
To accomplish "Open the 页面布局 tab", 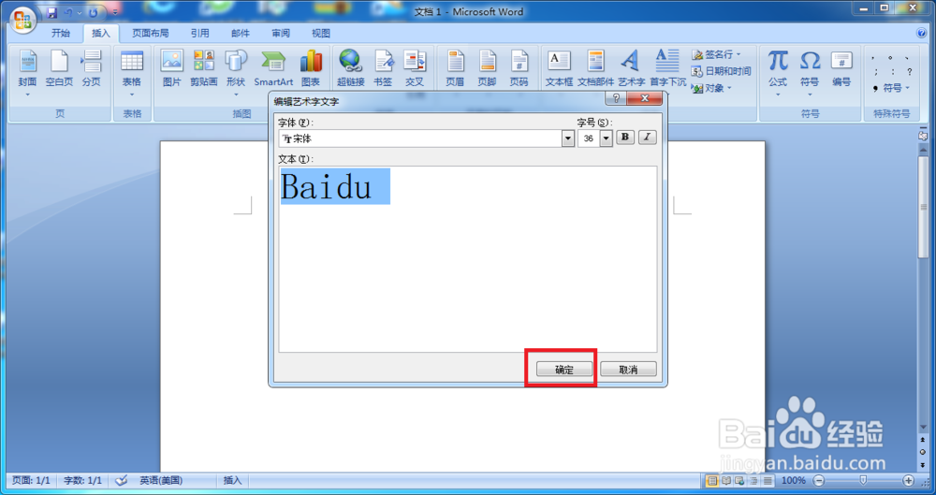I will [x=151, y=34].
